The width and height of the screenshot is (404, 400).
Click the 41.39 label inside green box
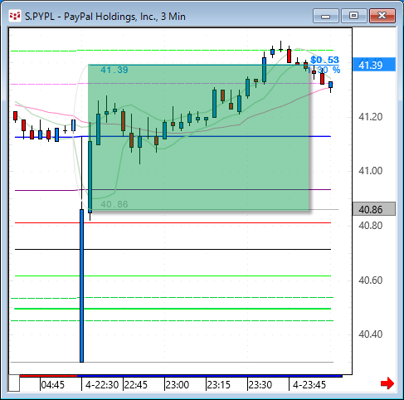[x=114, y=70]
